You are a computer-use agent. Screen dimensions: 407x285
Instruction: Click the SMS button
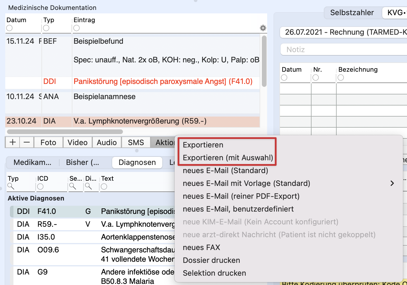[136, 142]
